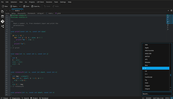Choose Bitbake in the language list
This screenshot has width=173, height=99.
[x=156, y=62]
